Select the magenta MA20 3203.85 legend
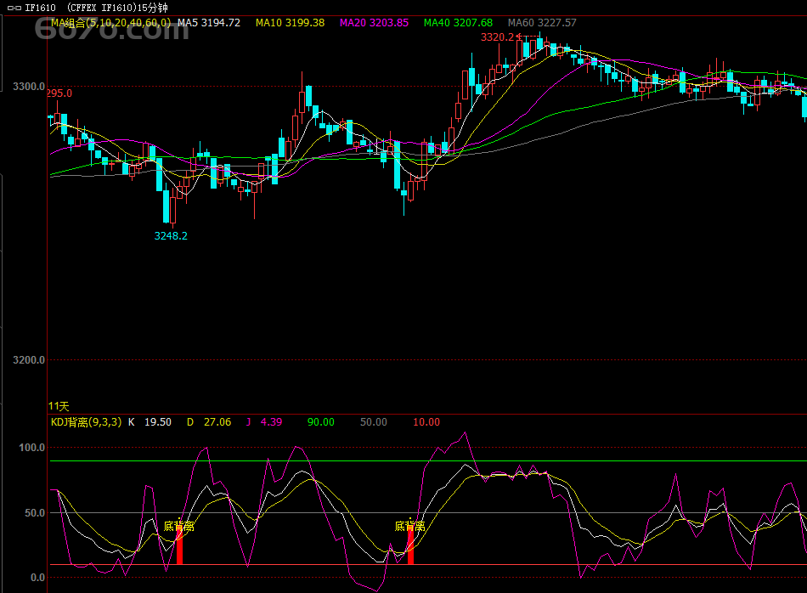The height and width of the screenshot is (593, 807). (x=375, y=23)
